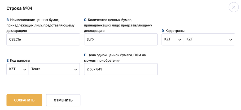Expand the Тенге currency name dropdown

click(54, 69)
